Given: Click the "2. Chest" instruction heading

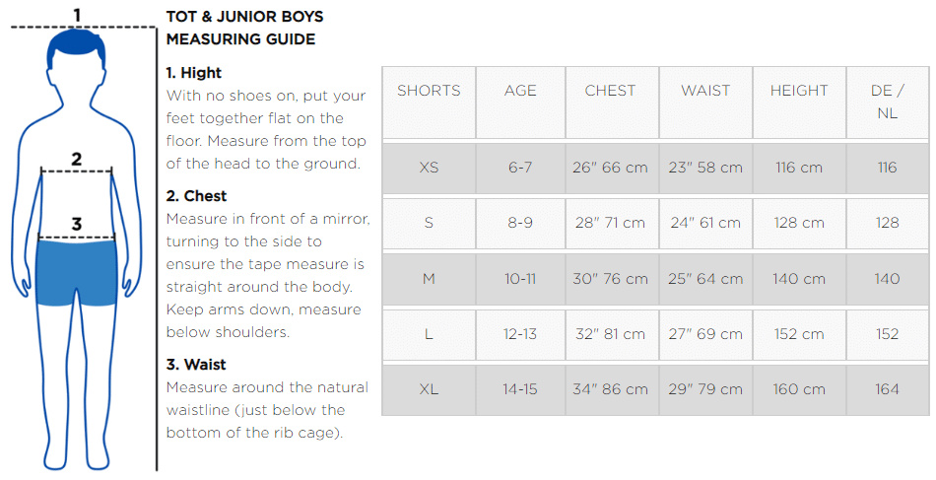Looking at the screenshot, I should 196,196.
